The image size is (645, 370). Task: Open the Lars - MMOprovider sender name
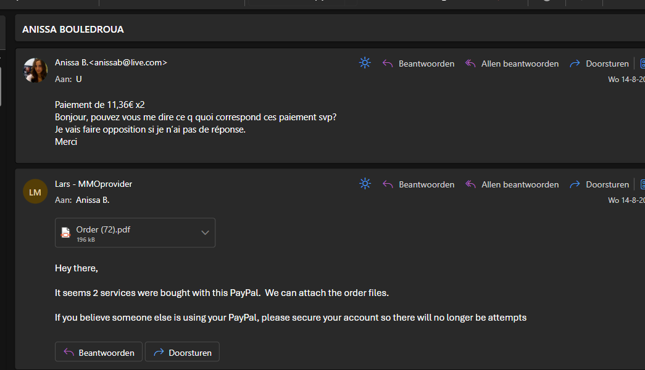93,184
